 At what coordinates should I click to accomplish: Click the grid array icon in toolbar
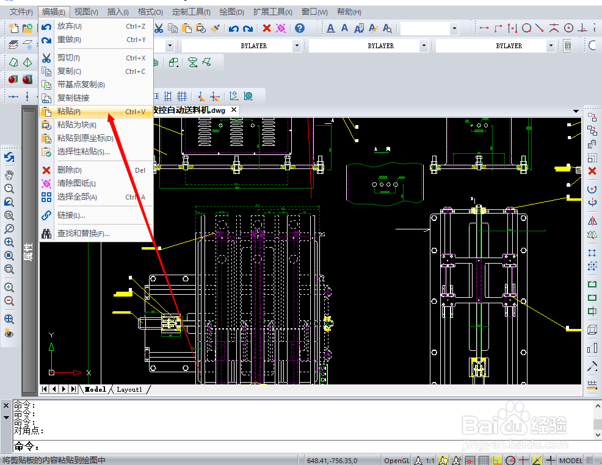click(x=182, y=96)
